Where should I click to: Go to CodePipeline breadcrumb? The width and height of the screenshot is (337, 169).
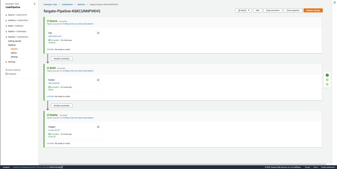pyautogui.click(x=67, y=5)
